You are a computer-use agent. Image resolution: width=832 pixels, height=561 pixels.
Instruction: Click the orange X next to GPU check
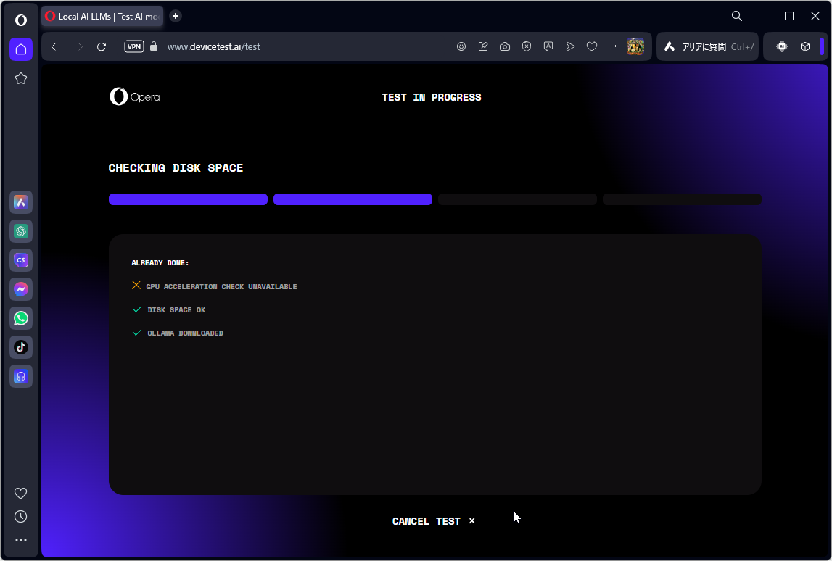pyautogui.click(x=136, y=286)
